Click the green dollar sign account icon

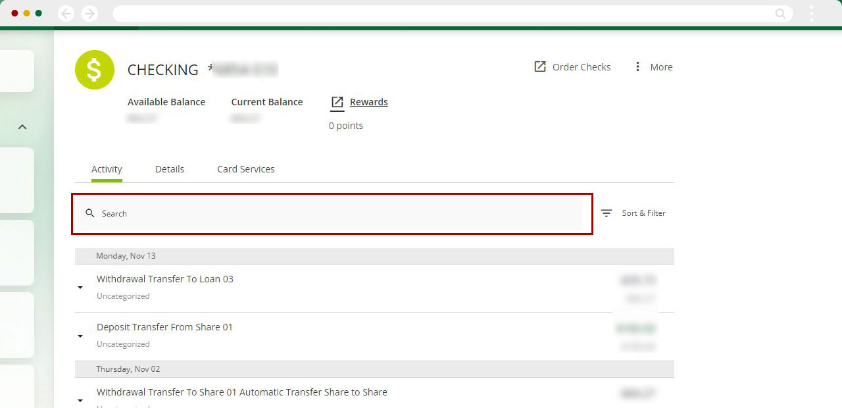tap(95, 70)
